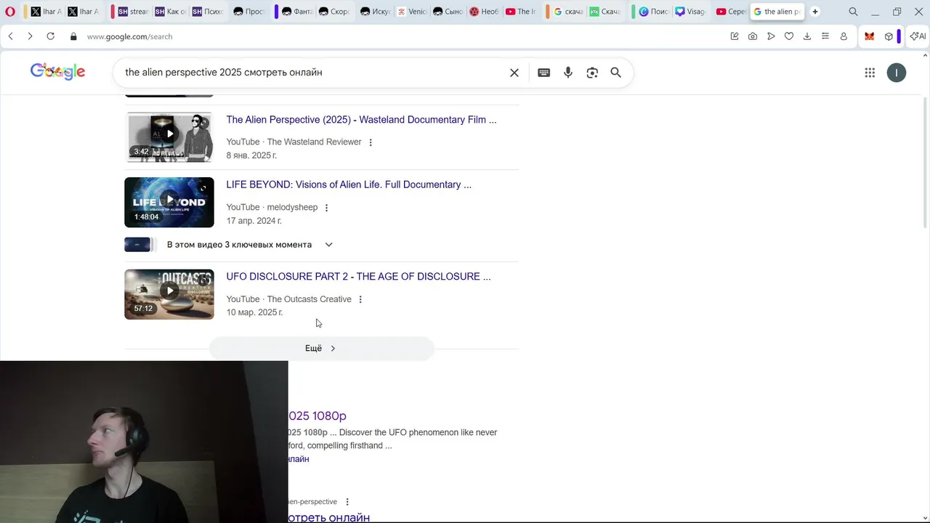Screen dimensions: 930x523
Task: Click the address bar URL
Action: 130,36
